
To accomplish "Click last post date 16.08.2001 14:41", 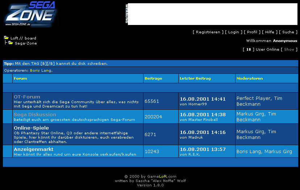I will tap(203, 99).
